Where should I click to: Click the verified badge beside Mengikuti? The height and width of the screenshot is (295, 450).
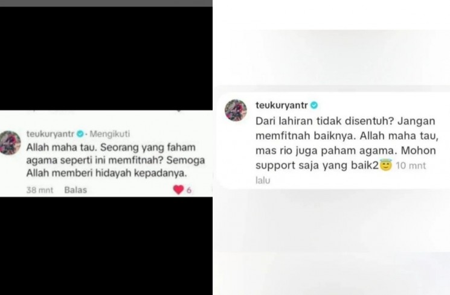[x=80, y=133]
